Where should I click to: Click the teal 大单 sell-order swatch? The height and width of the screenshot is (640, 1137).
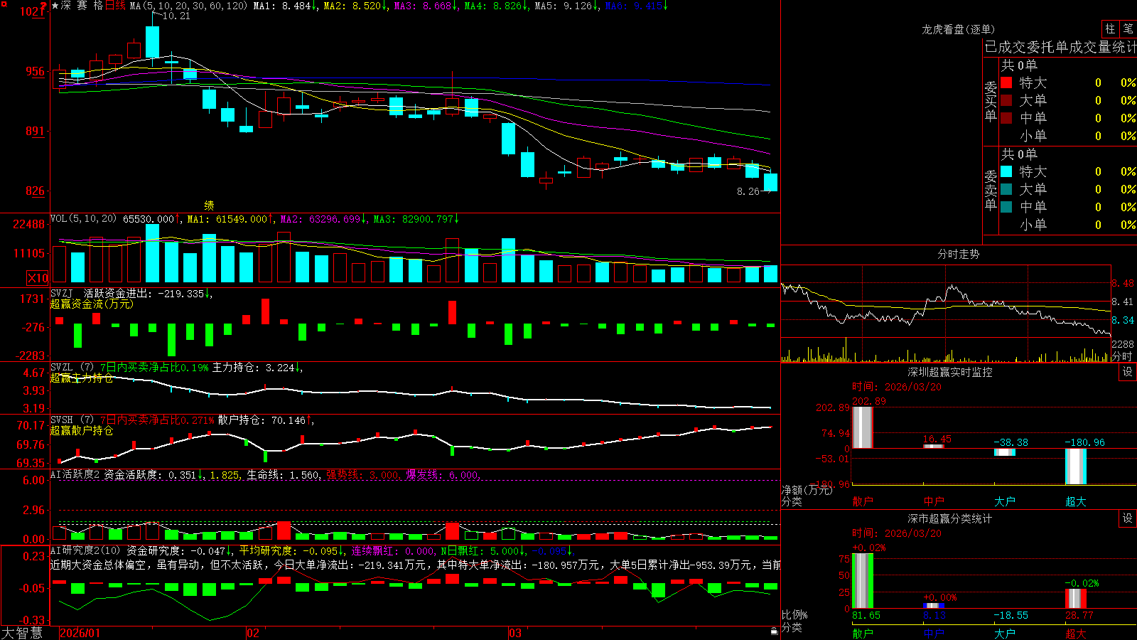(x=1006, y=189)
